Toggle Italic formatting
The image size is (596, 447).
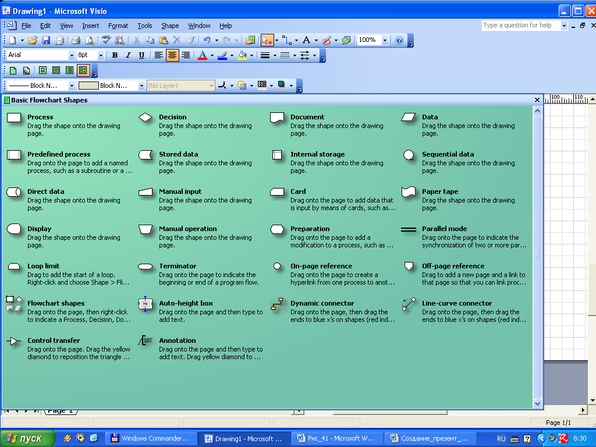pos(128,55)
